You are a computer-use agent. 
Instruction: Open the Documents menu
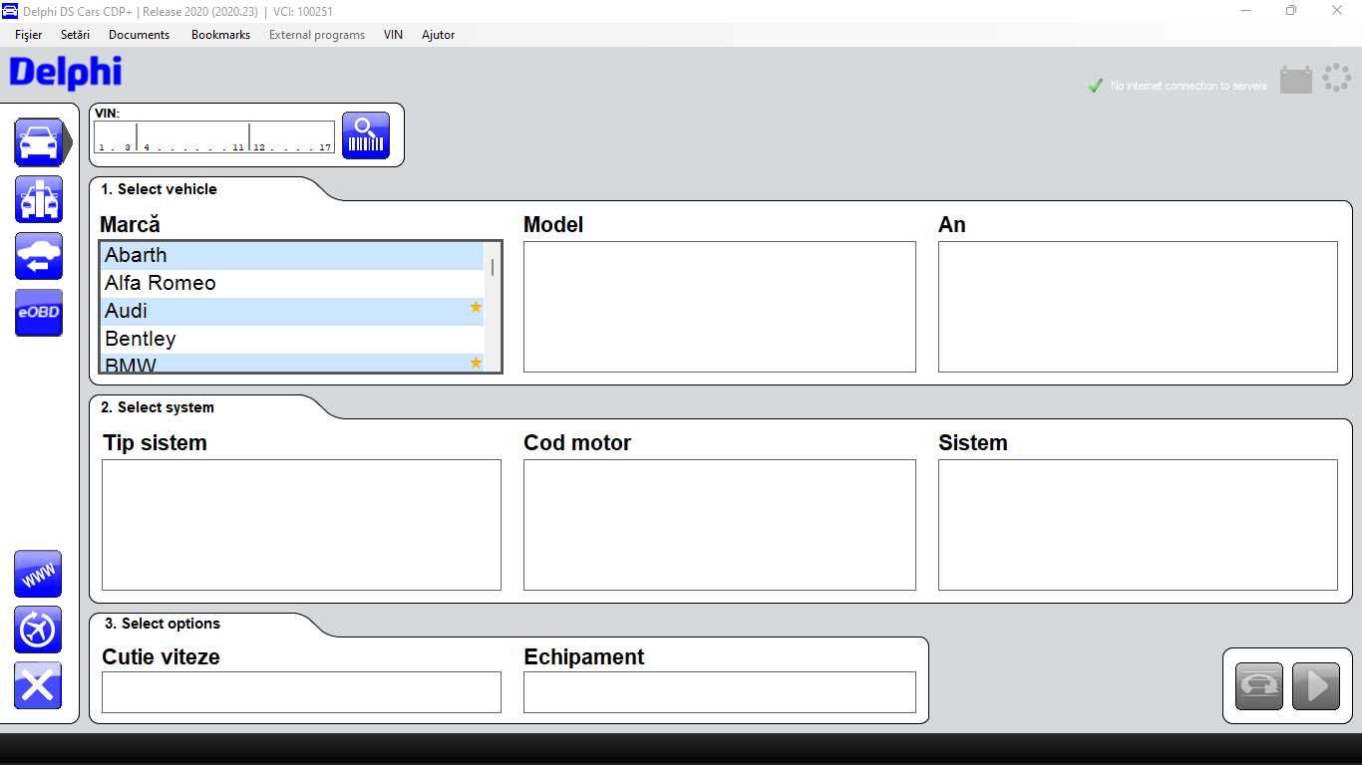coord(139,35)
